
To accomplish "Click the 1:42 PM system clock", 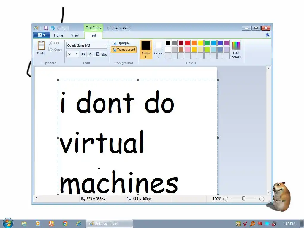I will tap(289, 224).
